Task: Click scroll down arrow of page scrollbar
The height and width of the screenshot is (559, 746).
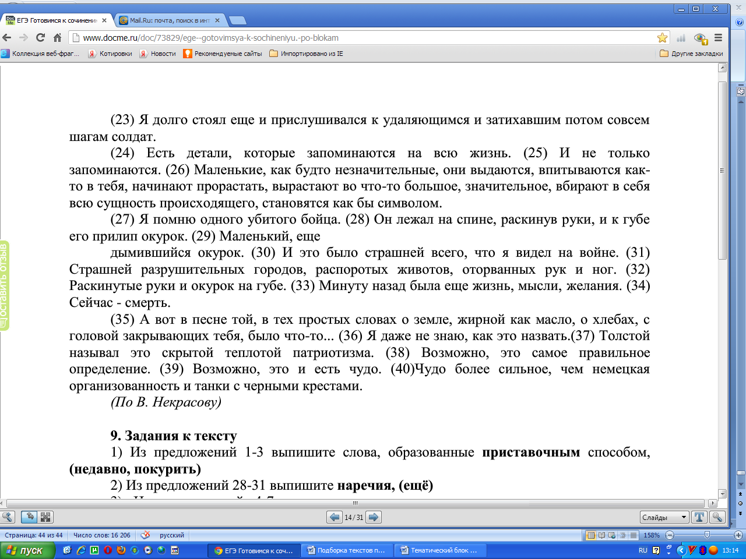Action: pos(723,494)
